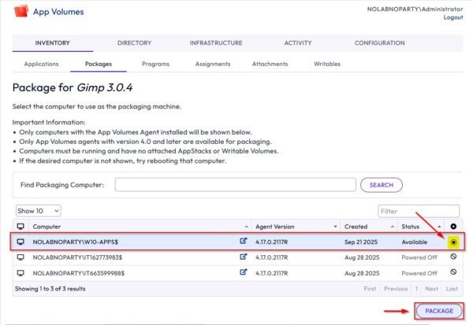Screen dimensions: 473x325
Task: Open the INFRASTRUCTURE tab
Action: point(216,42)
